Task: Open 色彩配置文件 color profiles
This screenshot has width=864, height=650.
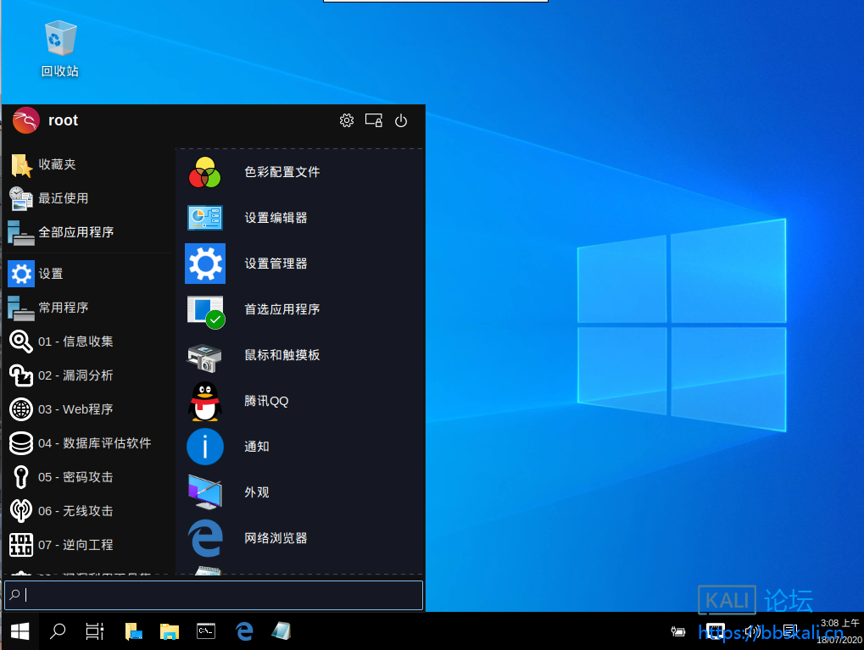Action: [x=280, y=171]
